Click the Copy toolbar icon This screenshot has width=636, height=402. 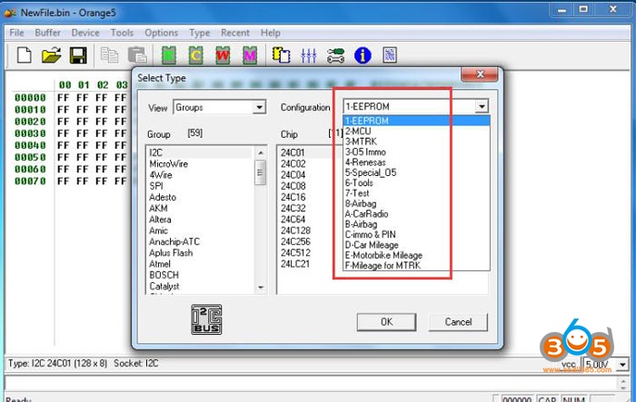(x=109, y=55)
